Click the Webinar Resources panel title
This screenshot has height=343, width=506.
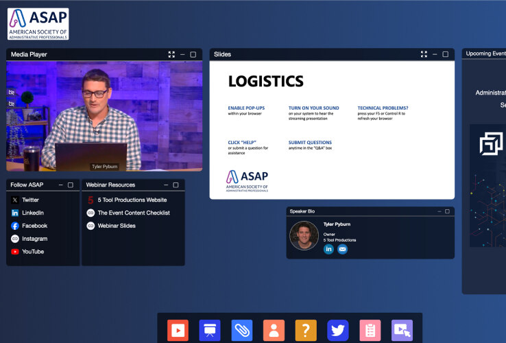click(x=110, y=185)
